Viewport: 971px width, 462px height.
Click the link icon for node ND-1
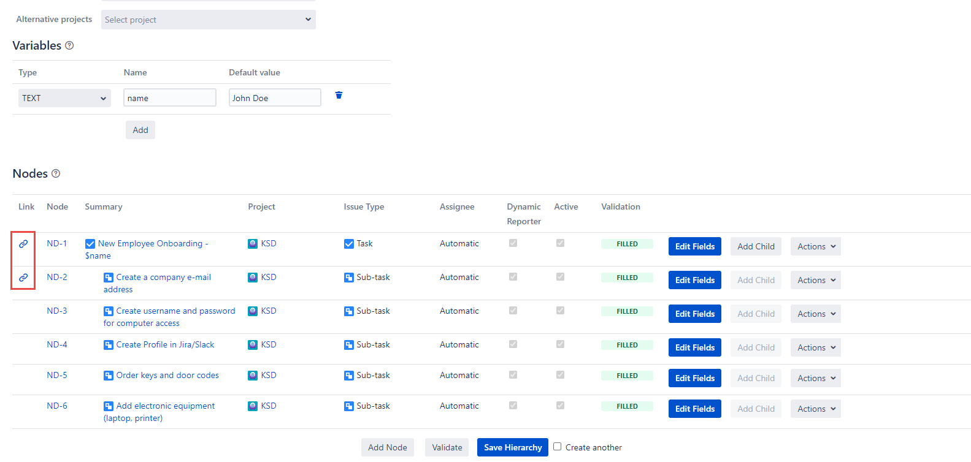[23, 244]
